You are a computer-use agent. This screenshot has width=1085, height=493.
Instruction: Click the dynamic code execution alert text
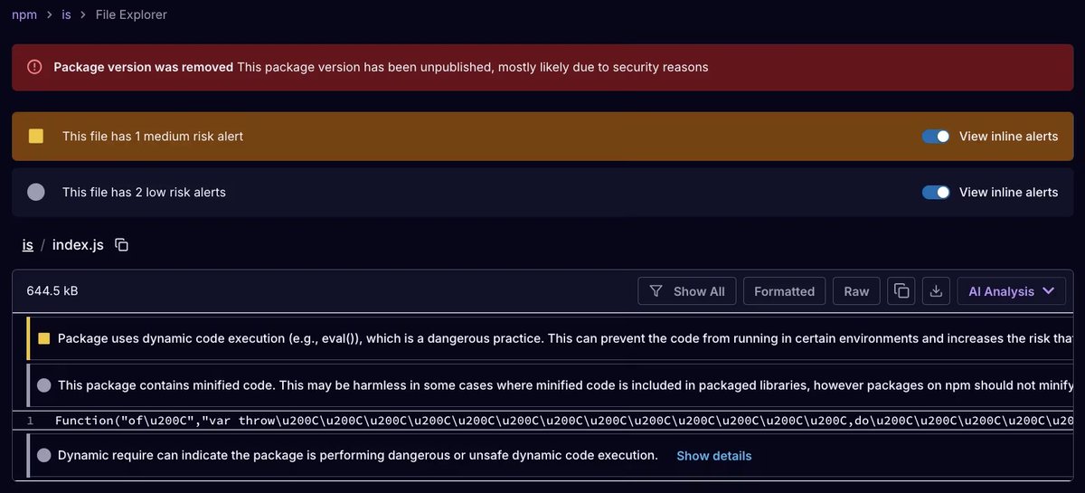point(565,338)
